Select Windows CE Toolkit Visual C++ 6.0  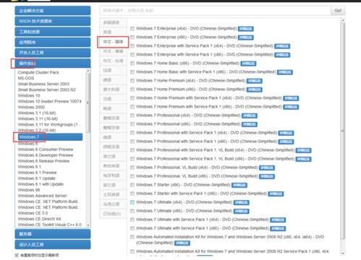click(x=50, y=225)
